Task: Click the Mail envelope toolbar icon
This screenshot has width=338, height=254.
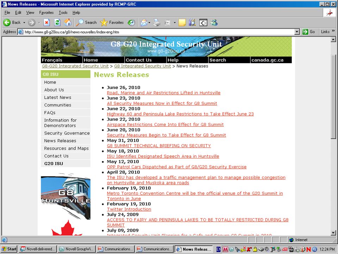Action: pyautogui.click(x=144, y=23)
